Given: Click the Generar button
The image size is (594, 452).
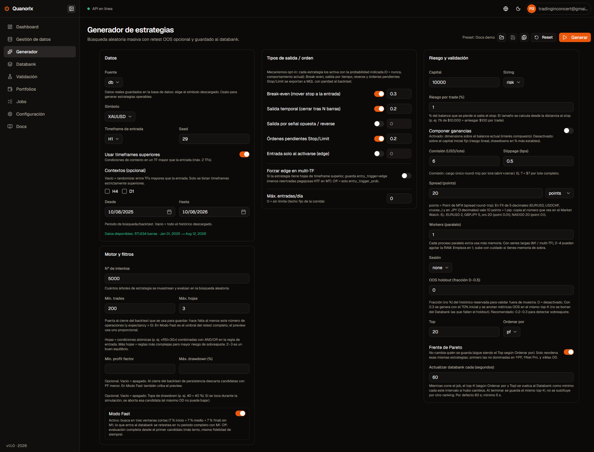Looking at the screenshot, I should click(575, 37).
